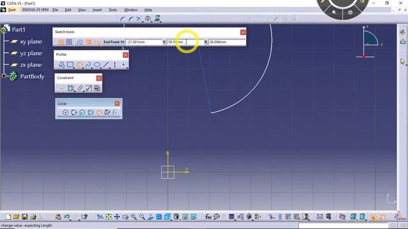Select xy plane in specification tree
Viewport: 408px width, 229px height.
(x=31, y=41)
